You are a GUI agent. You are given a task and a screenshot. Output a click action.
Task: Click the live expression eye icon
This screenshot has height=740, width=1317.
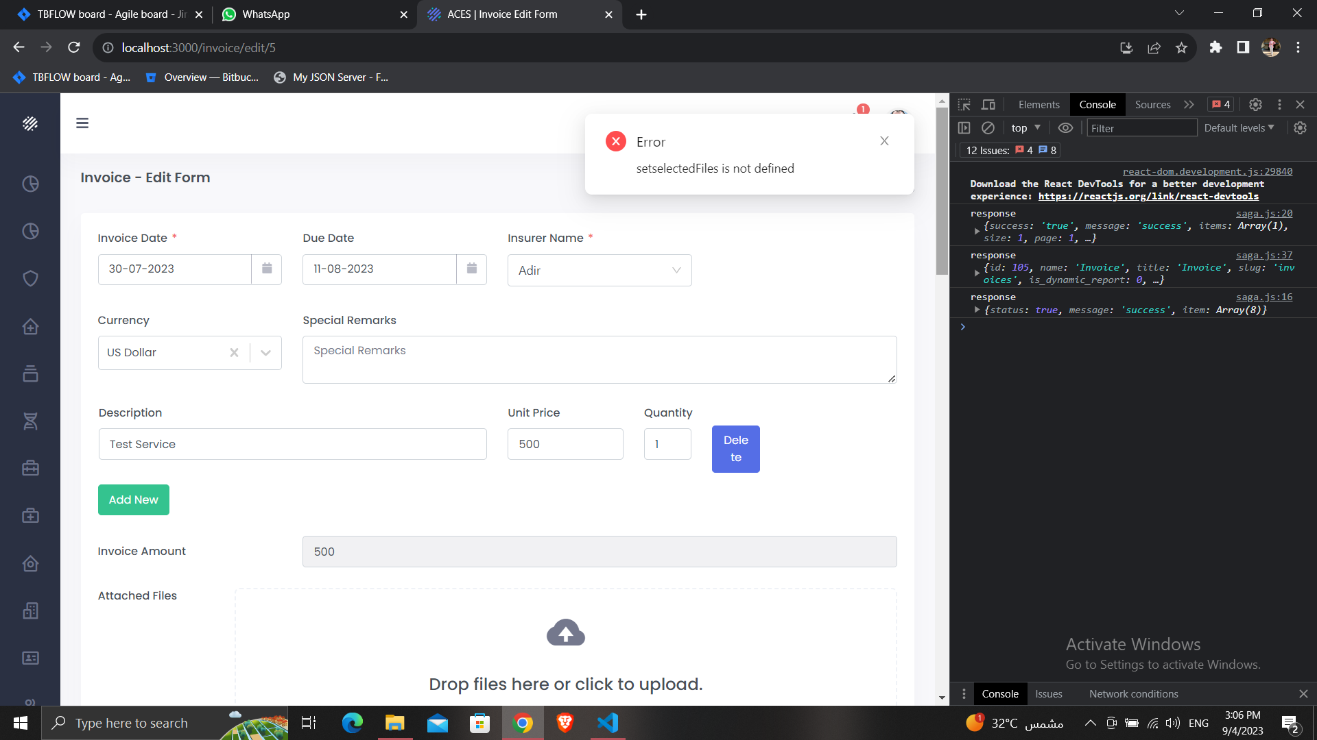1065,128
